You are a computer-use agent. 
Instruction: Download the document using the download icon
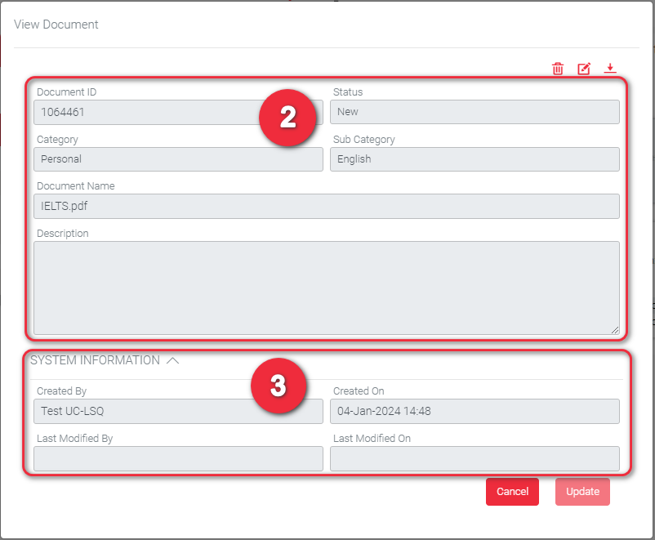[x=610, y=69]
